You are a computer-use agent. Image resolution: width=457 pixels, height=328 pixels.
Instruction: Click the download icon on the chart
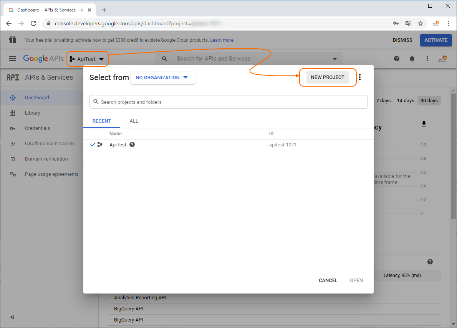coord(424,123)
